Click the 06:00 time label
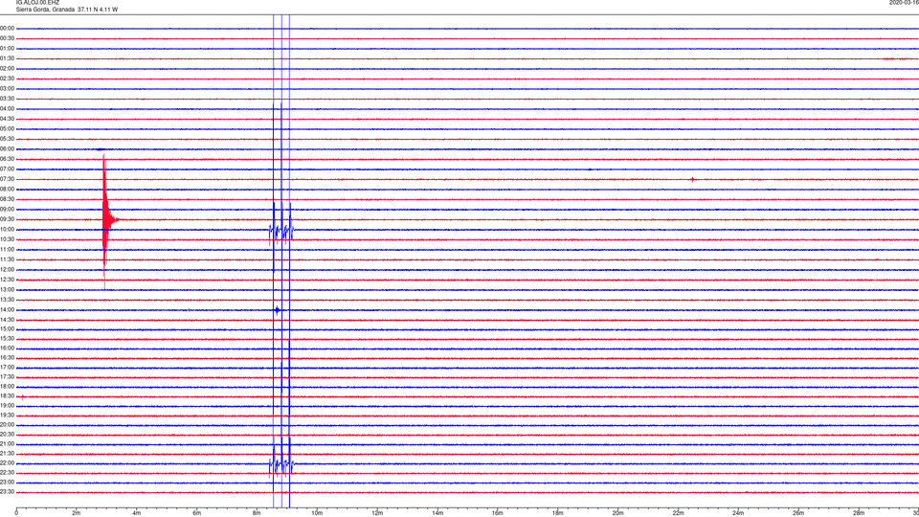Image resolution: width=919 pixels, height=517 pixels. click(7, 149)
